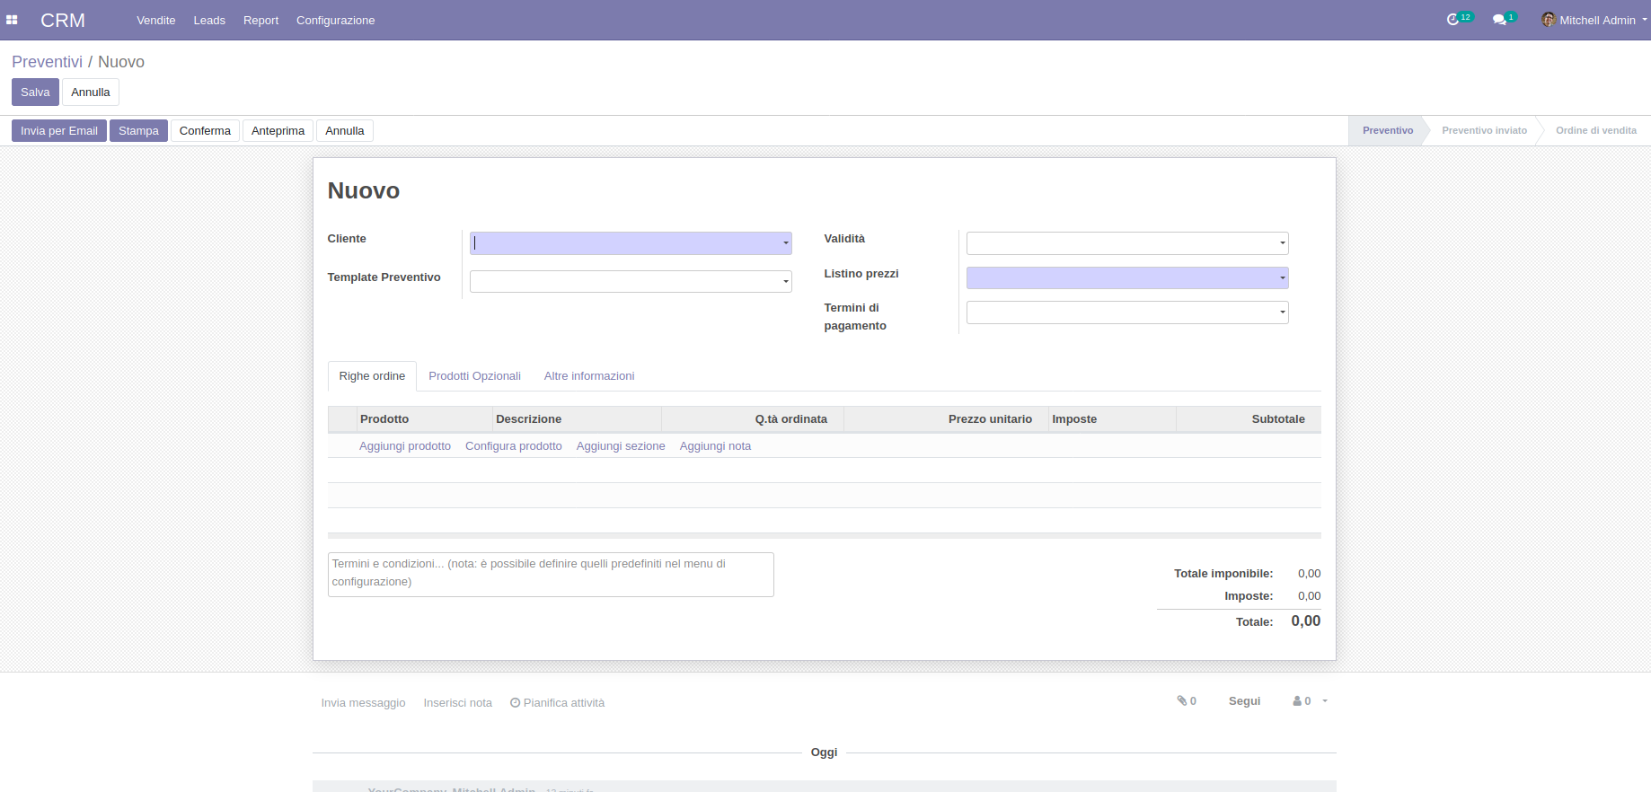This screenshot has width=1651, height=792.
Task: Open the Leads menu
Action: click(x=209, y=20)
